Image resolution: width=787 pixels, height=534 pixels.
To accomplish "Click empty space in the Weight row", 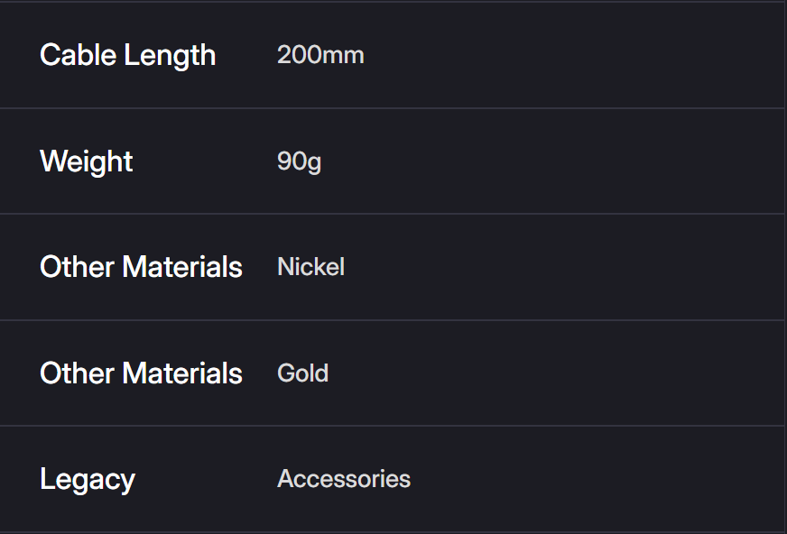I will [578, 161].
